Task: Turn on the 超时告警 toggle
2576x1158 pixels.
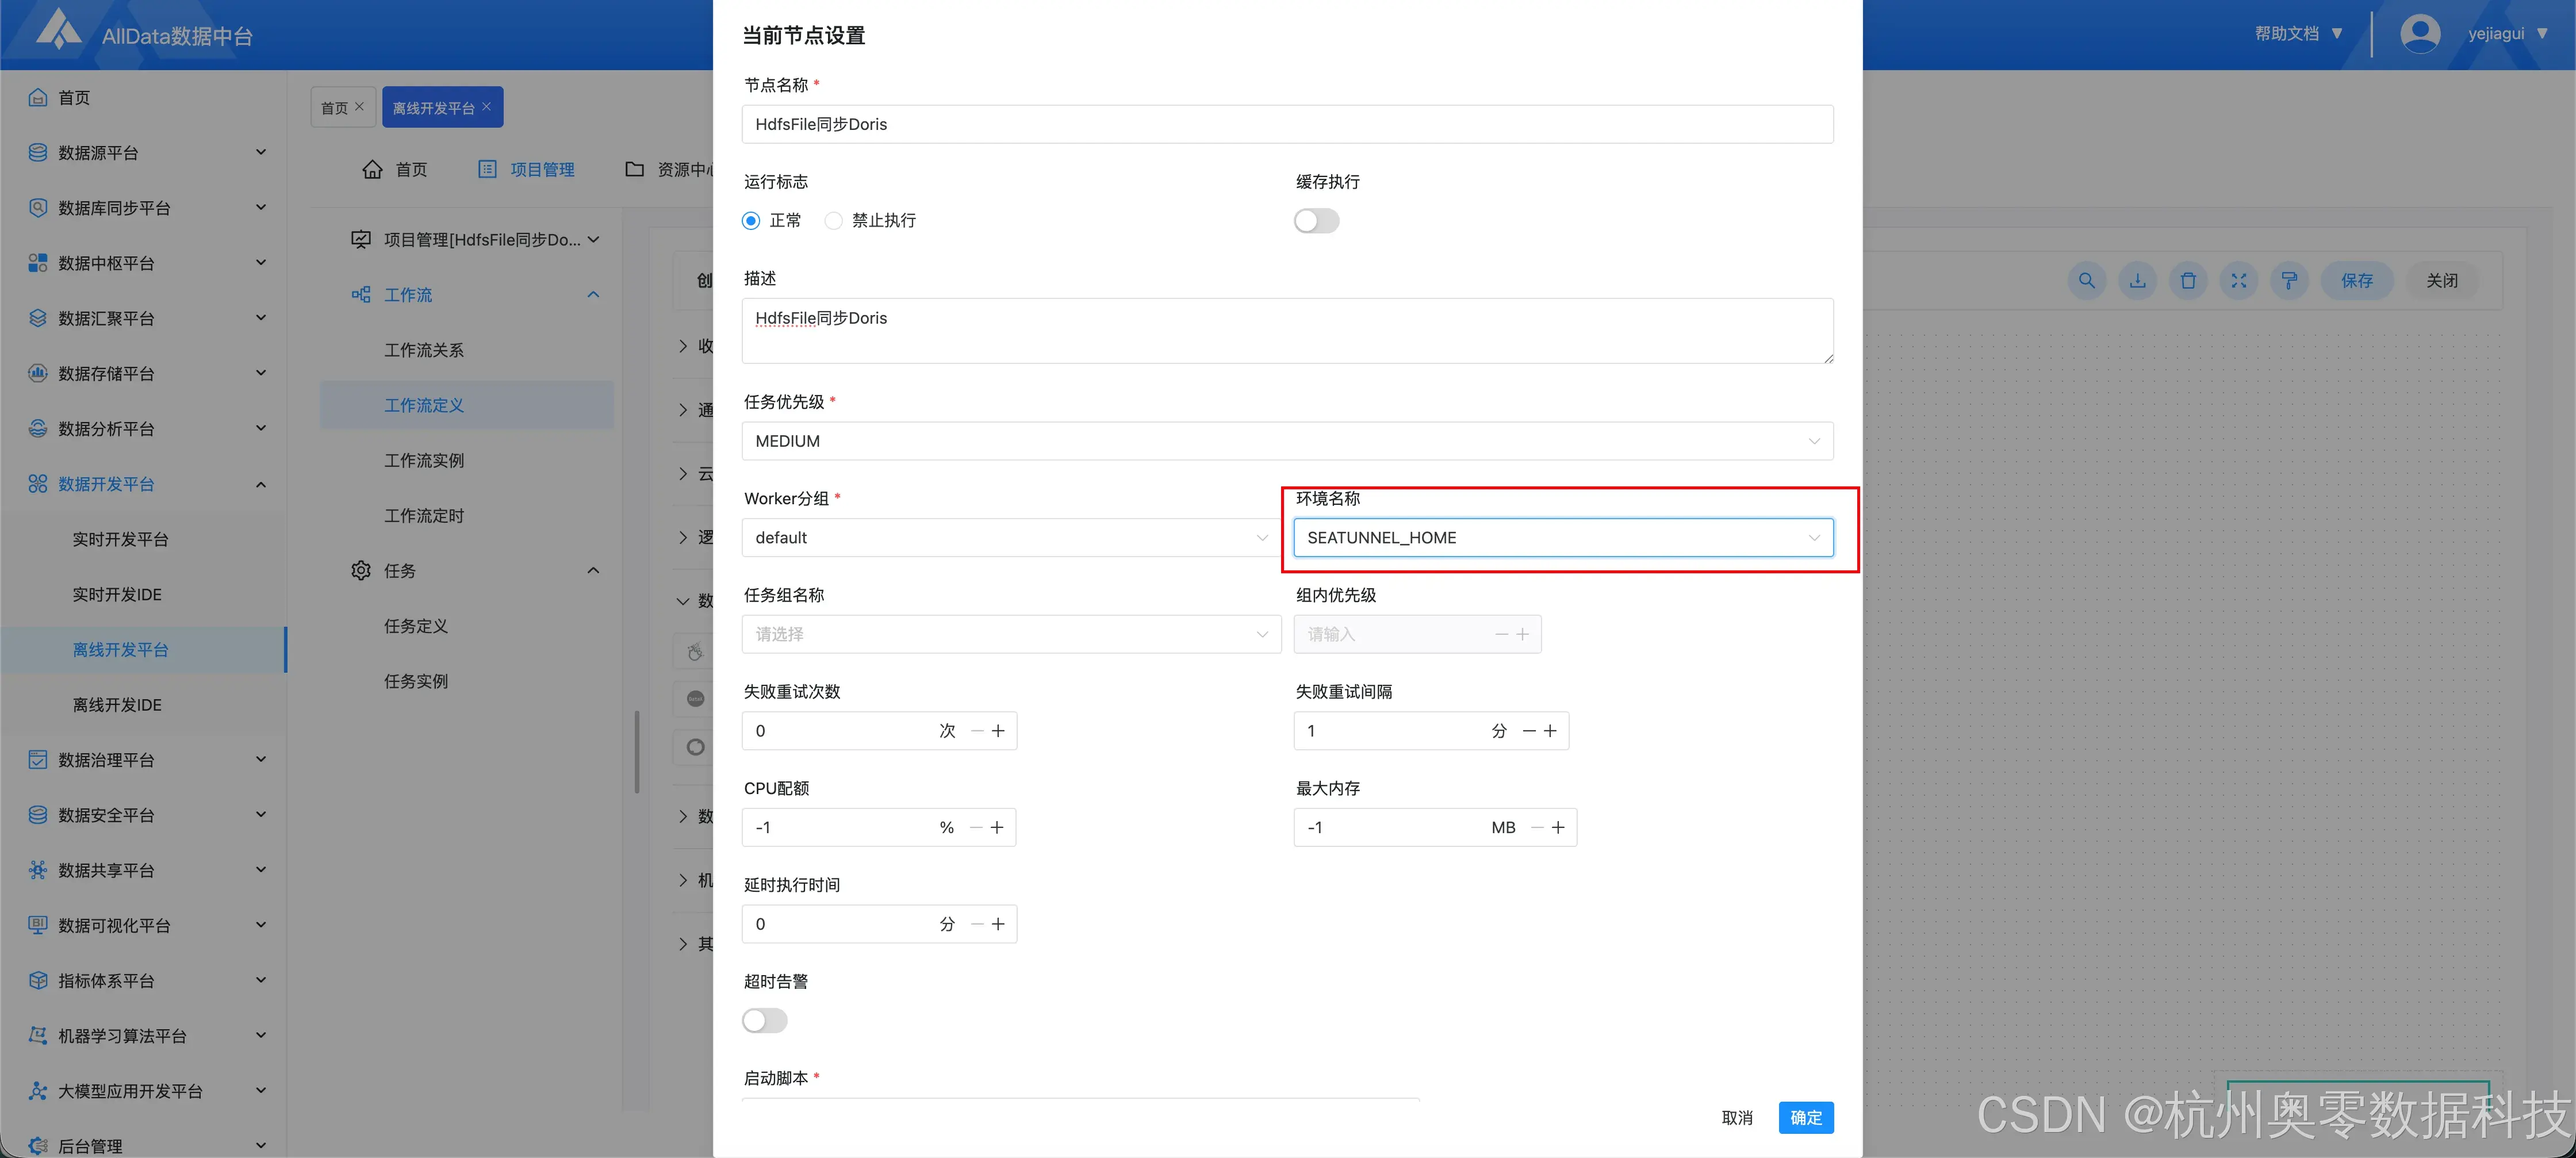Action: (x=764, y=1020)
